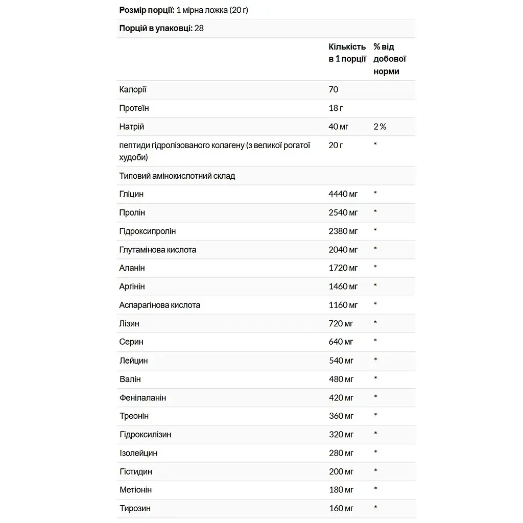The image size is (523, 523).
Task: Select the Порцій в упаковці row
Action: point(266,29)
